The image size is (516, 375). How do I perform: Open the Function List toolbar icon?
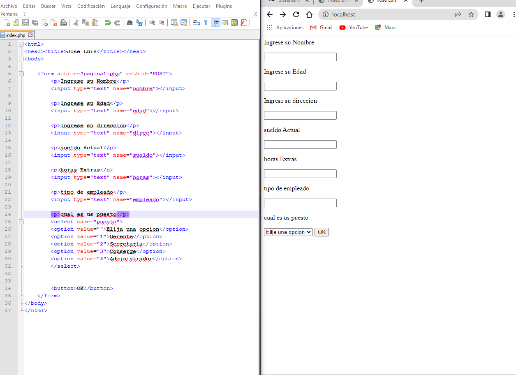point(244,23)
